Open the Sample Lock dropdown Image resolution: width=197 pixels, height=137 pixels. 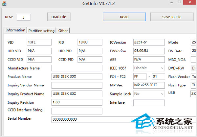click(x=149, y=94)
